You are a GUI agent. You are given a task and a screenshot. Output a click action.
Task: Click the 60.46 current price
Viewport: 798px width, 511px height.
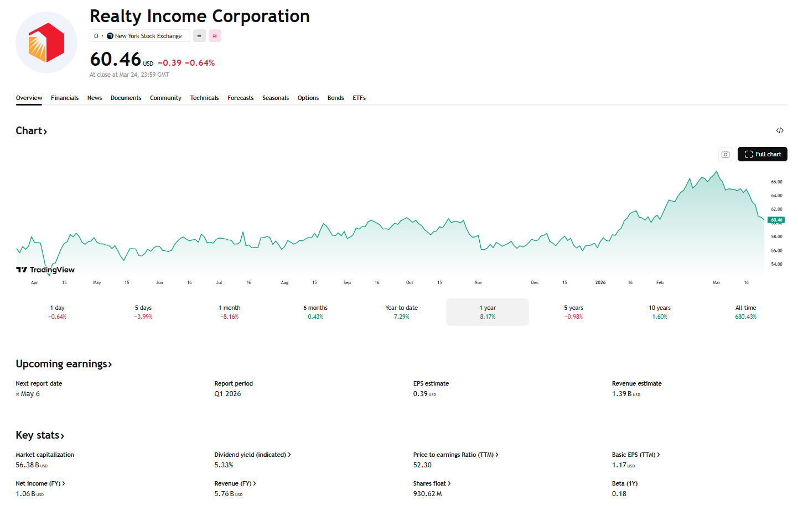[x=116, y=59]
